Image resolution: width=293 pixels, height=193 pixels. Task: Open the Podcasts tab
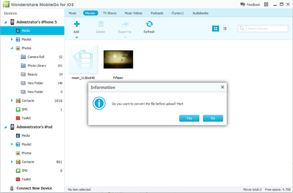pyautogui.click(x=157, y=13)
